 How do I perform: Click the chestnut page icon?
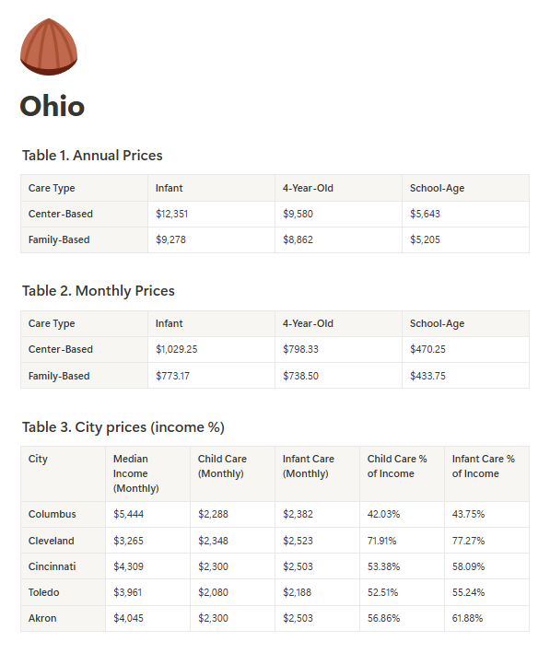click(x=49, y=47)
